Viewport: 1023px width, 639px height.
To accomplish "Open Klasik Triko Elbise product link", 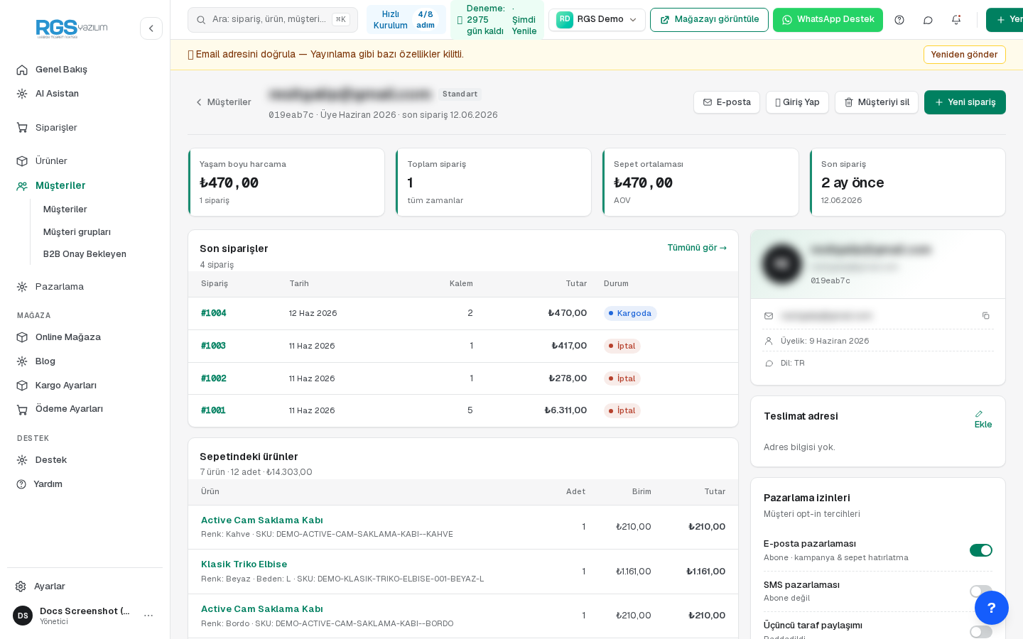I will coord(244,564).
